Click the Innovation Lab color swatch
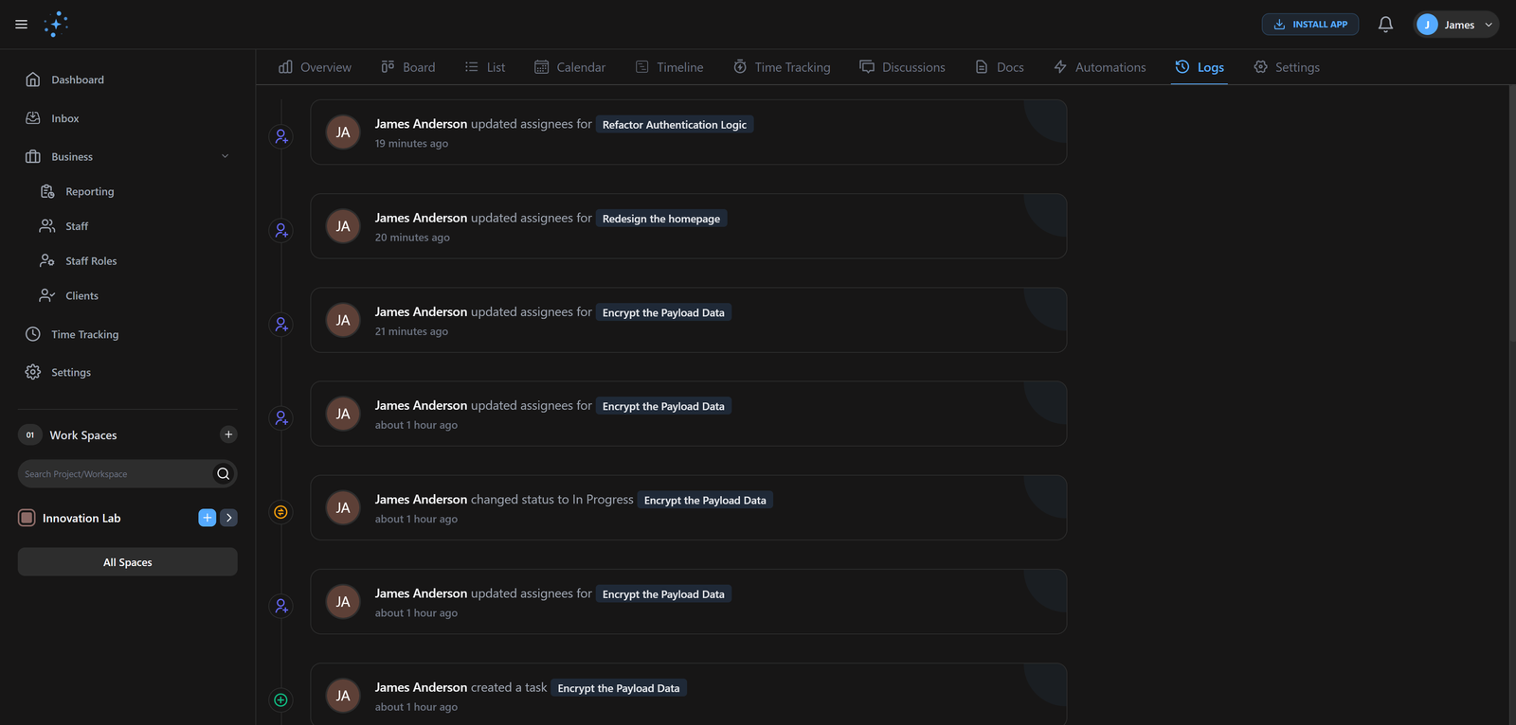This screenshot has height=725, width=1516. (x=27, y=518)
